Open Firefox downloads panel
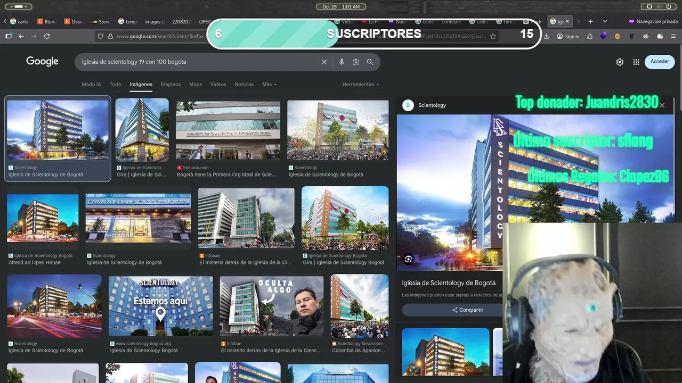 point(546,36)
